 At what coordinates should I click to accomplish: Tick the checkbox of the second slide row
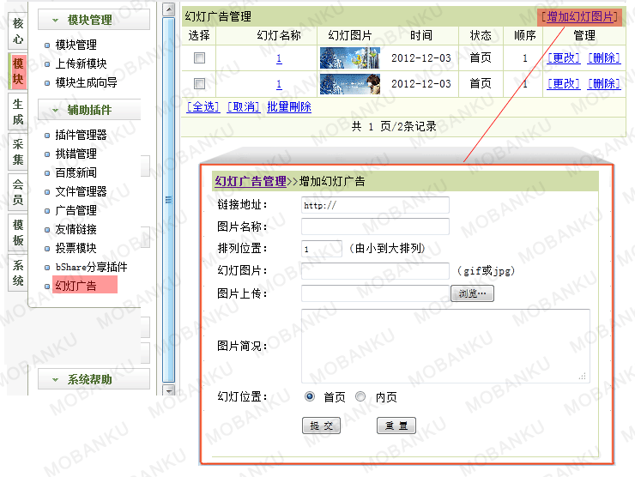199,84
